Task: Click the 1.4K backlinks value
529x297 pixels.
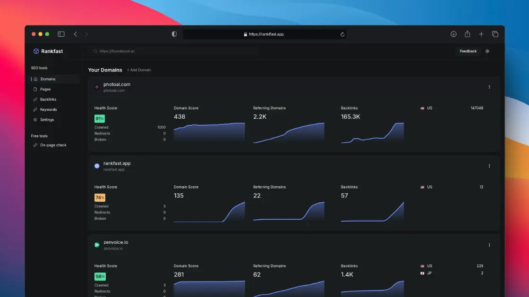Action: point(347,274)
